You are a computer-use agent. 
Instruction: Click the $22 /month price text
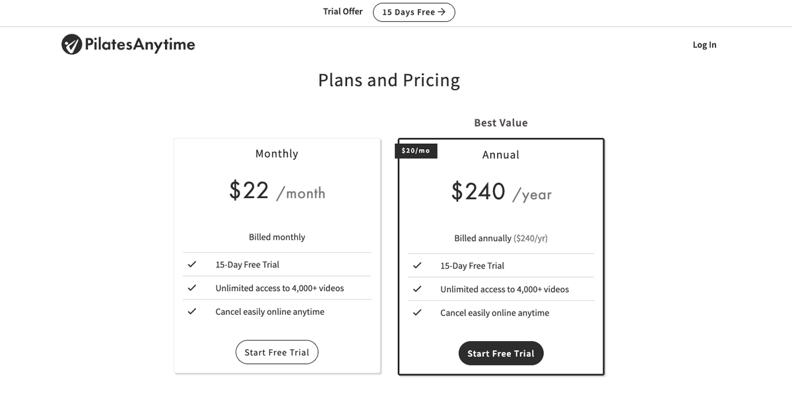277,191
